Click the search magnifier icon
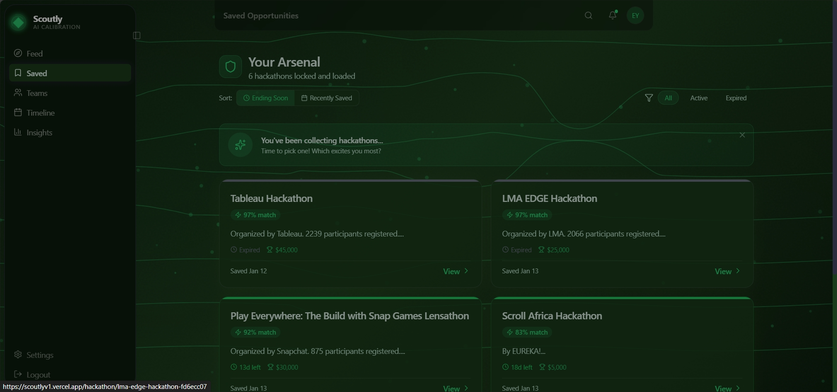Screen dimensions: 837x392 (588, 16)
